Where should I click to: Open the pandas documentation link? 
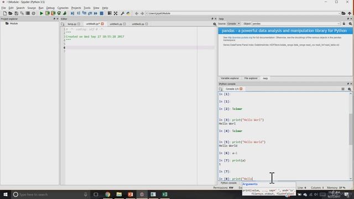tap(240, 38)
